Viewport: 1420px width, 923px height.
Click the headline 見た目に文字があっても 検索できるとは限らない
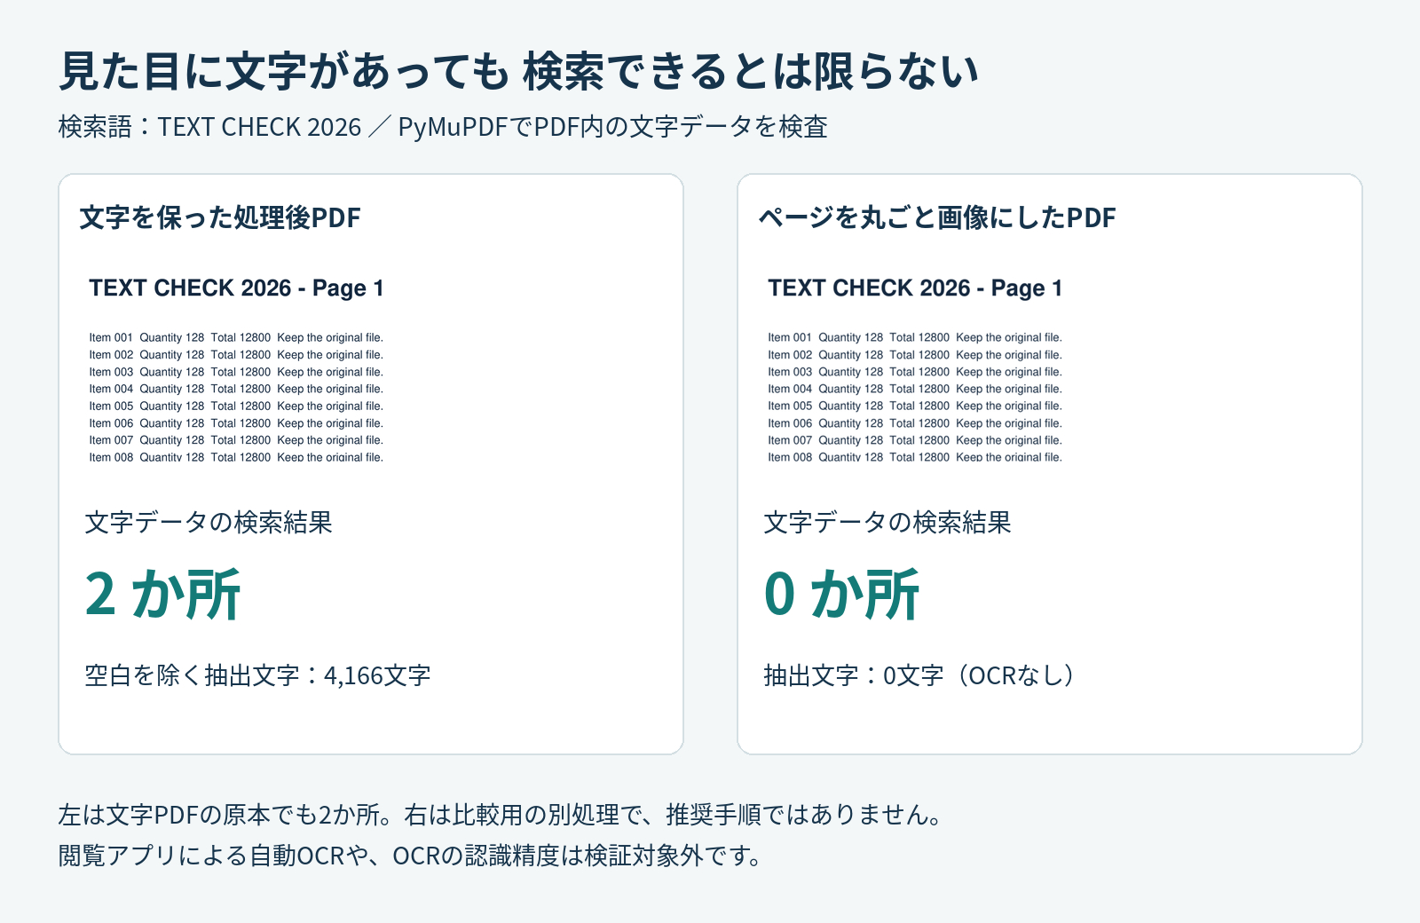coord(519,71)
